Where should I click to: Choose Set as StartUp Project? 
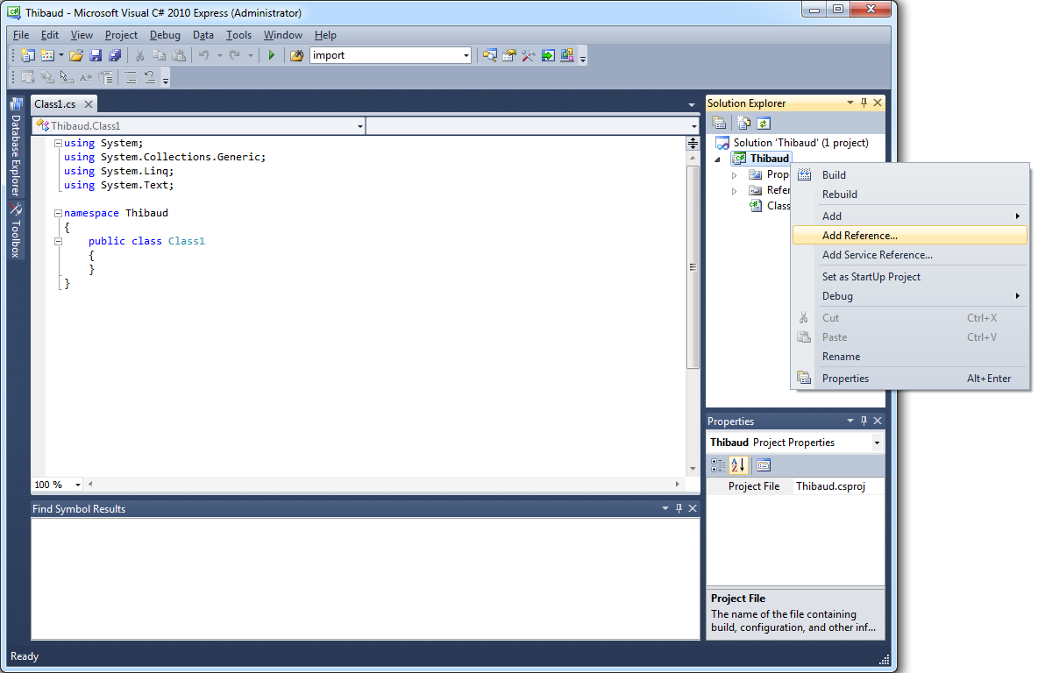pyautogui.click(x=871, y=277)
